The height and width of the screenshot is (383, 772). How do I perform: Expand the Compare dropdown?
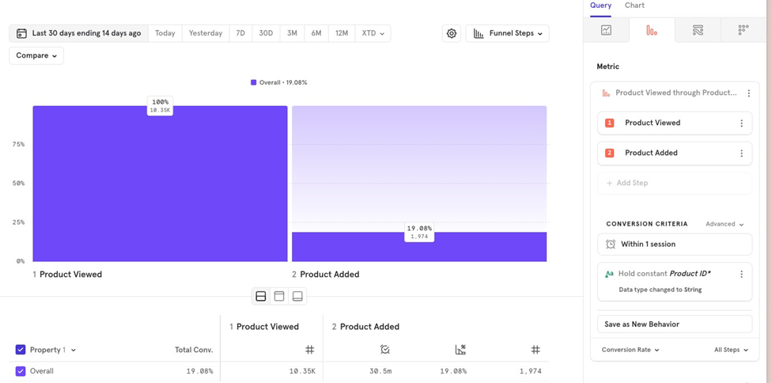[36, 56]
